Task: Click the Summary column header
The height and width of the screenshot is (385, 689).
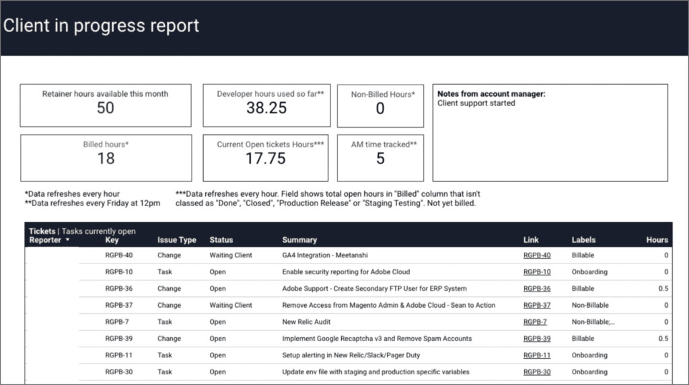Action: [299, 240]
